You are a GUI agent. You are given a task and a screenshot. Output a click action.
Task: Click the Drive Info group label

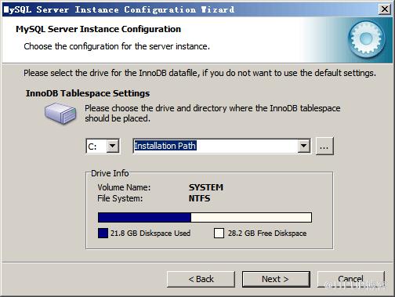(110, 173)
